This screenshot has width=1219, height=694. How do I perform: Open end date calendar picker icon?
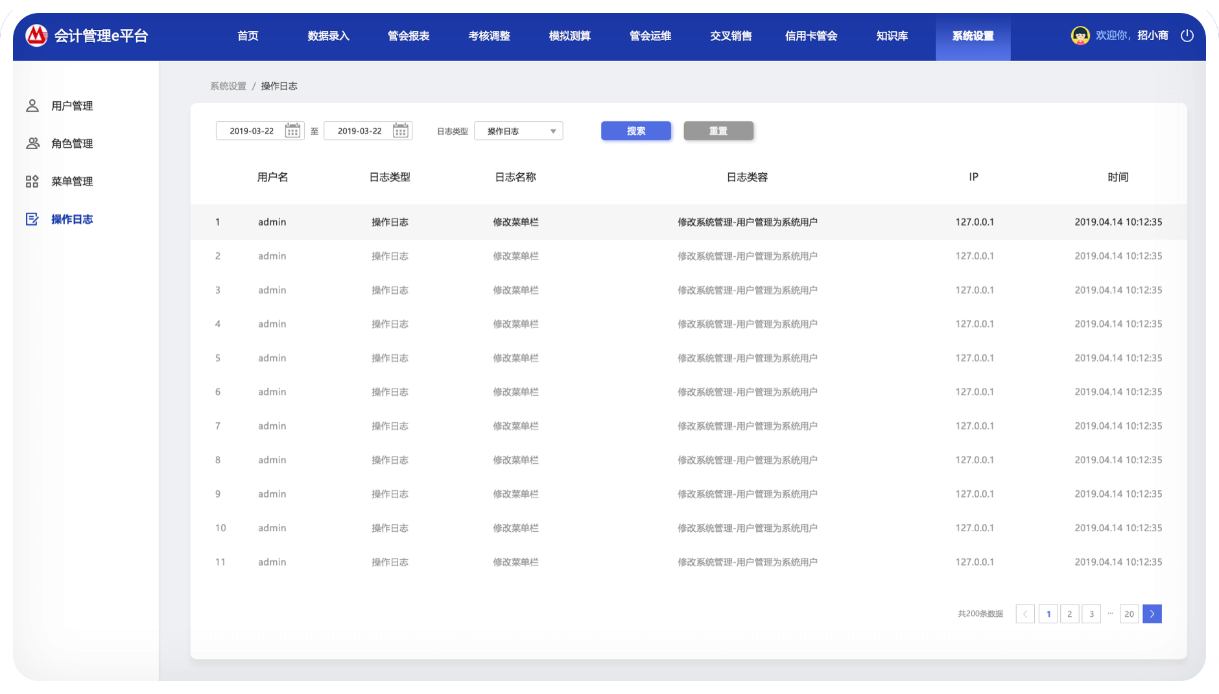click(401, 131)
